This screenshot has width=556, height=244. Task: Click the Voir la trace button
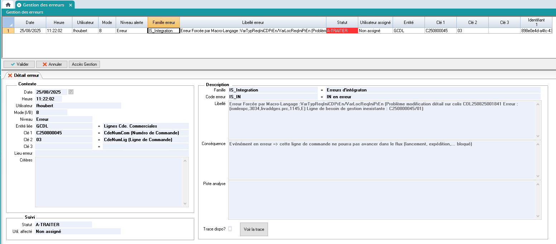254,229
